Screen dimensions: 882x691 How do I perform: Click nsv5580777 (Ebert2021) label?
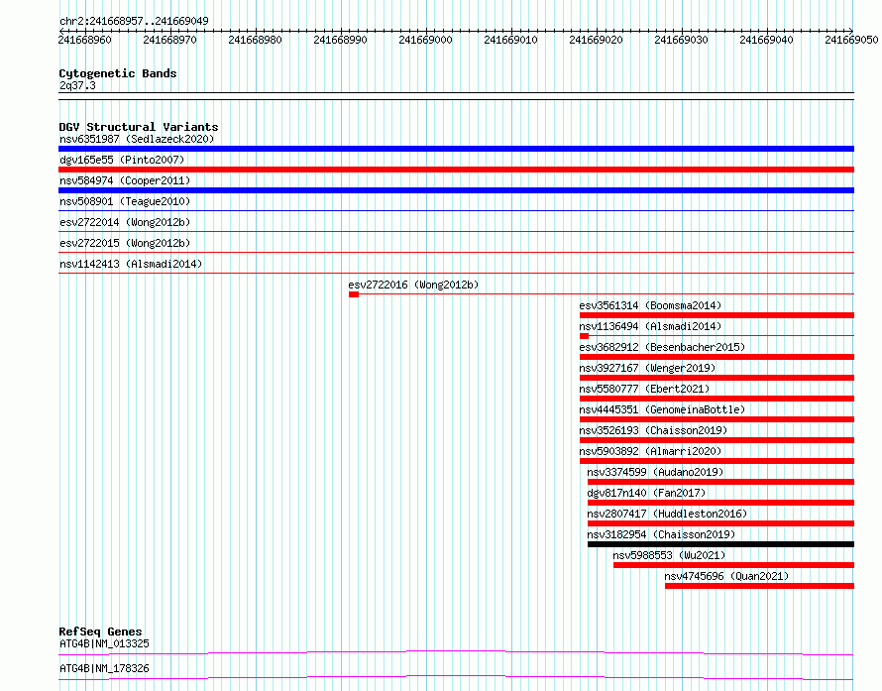pos(644,389)
